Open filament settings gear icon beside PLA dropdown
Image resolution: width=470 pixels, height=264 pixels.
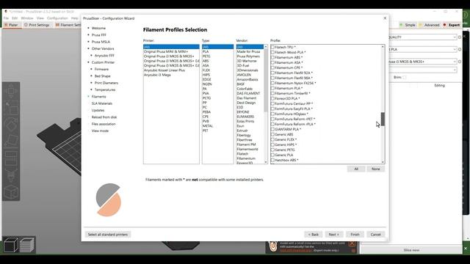(460, 49)
